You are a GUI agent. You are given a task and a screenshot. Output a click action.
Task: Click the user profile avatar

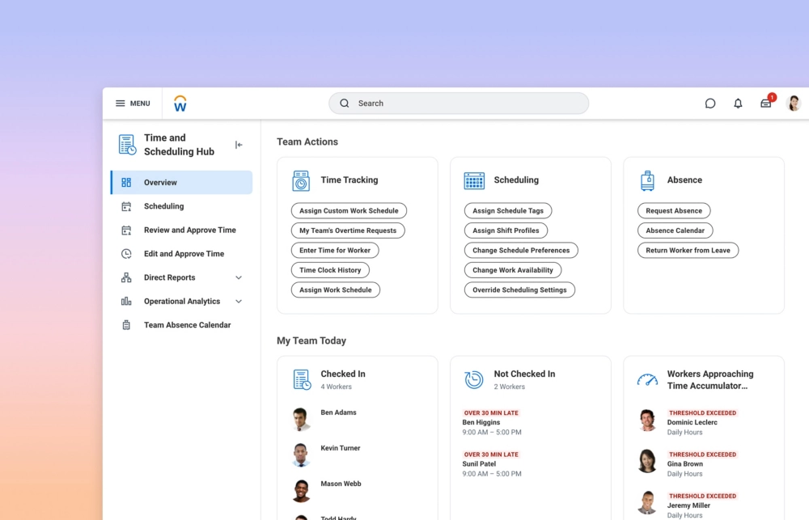point(794,104)
